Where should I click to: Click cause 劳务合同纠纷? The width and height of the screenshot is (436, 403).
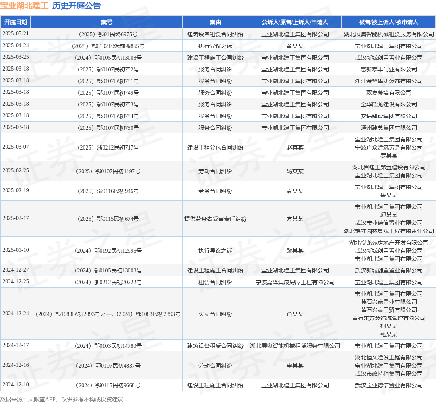tap(215, 191)
